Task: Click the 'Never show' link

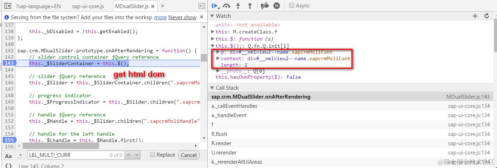Action: (x=182, y=17)
